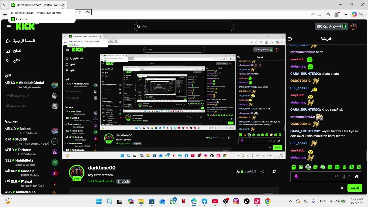Open the Chat button in the browser toolbar
368x207 pixels.
[x=358, y=14]
